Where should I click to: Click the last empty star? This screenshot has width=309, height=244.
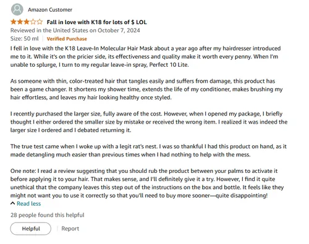(40, 22)
